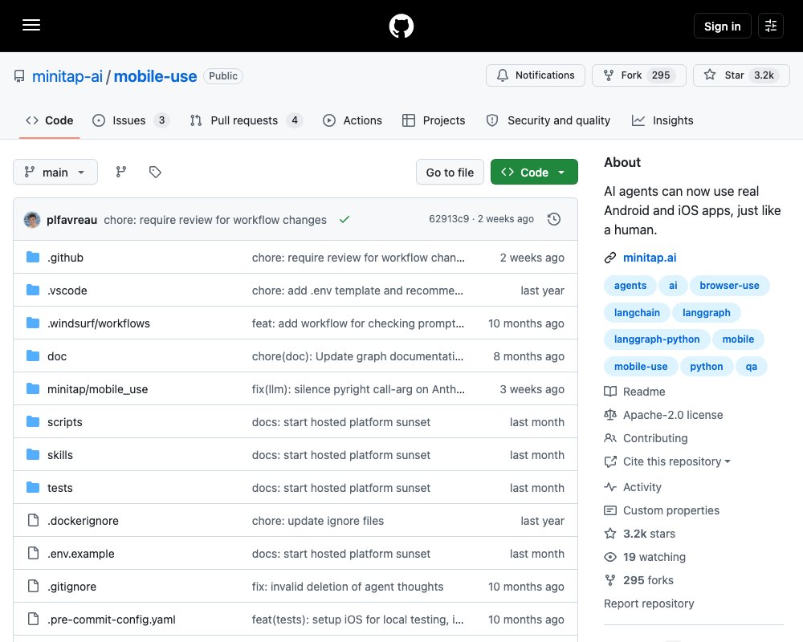
Task: Open commit message 'chore: update ignore files'
Action: pyautogui.click(x=317, y=521)
